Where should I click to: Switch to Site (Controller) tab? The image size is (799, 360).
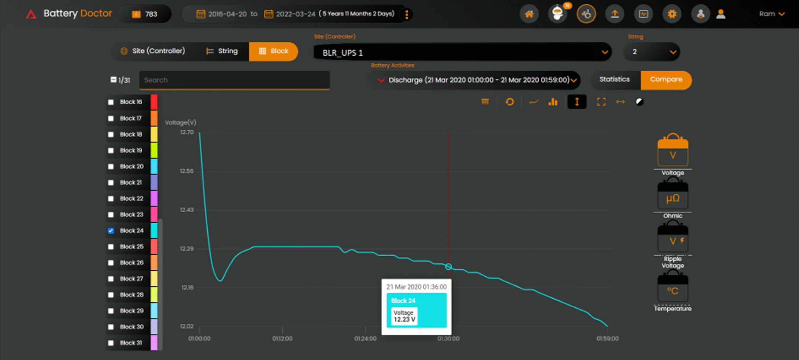coord(153,51)
